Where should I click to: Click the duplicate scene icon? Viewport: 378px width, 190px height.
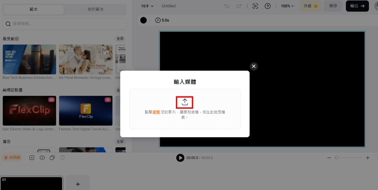point(52,158)
